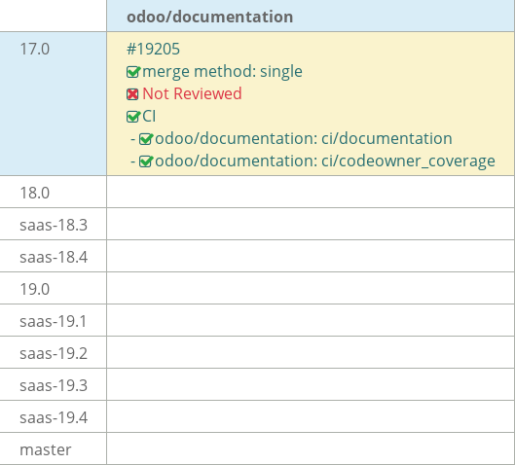Select the saas-19.4 branch row label
Image resolution: width=515 pixels, height=465 pixels.
(54, 417)
